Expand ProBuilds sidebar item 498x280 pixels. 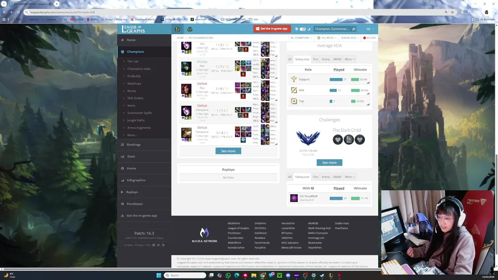(x=134, y=76)
